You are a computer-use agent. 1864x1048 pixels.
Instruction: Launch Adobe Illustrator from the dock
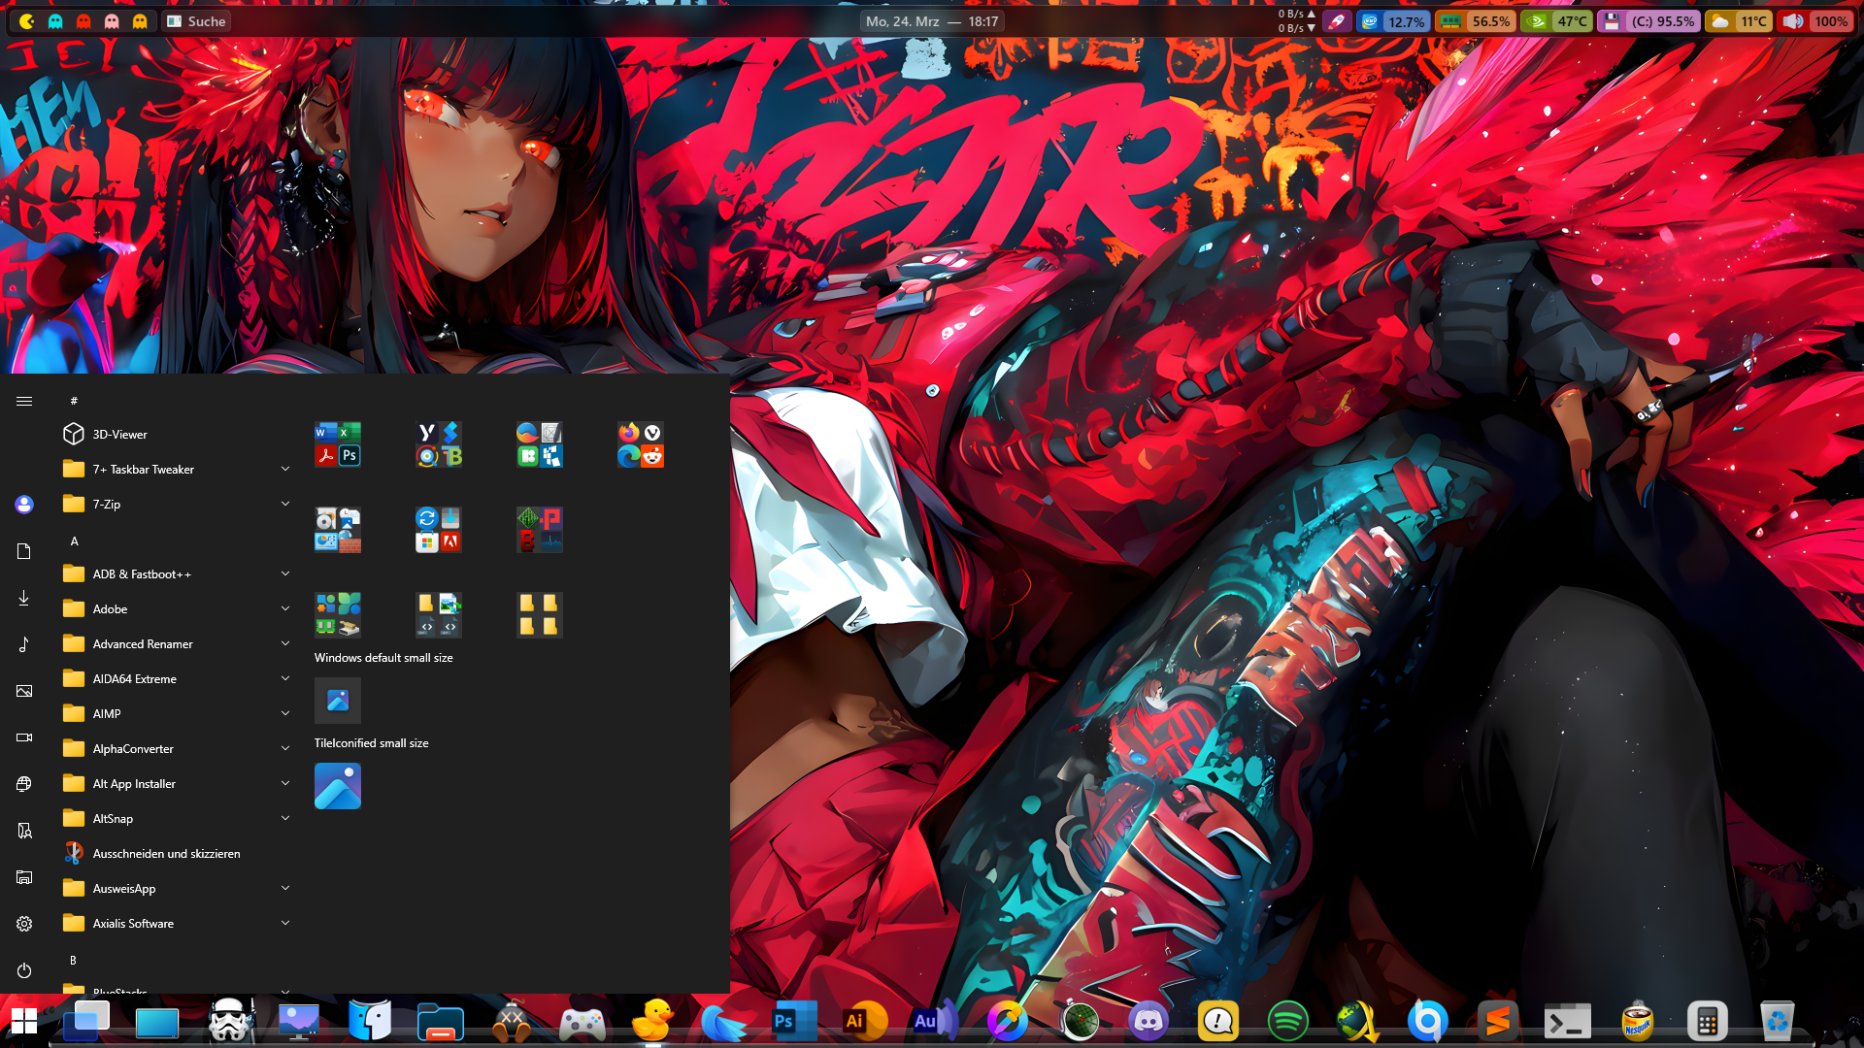864,1021
